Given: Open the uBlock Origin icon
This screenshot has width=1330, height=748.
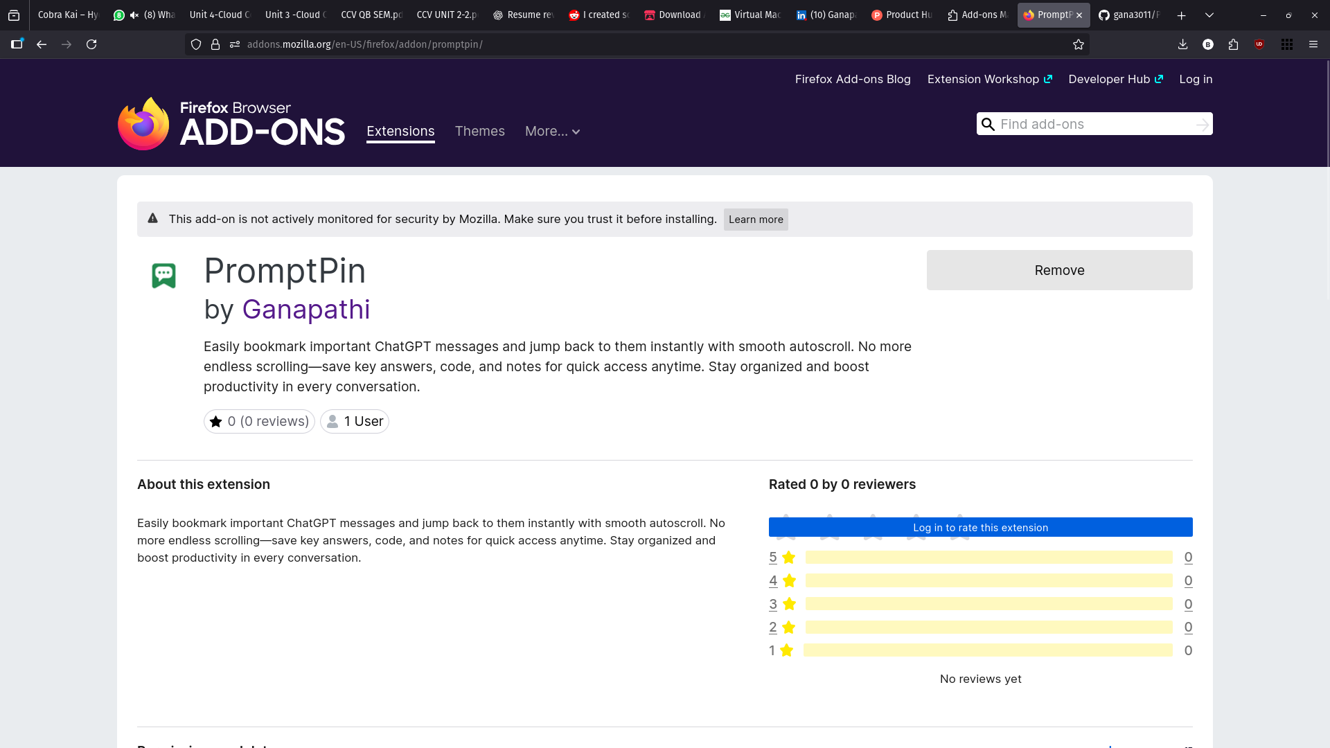Looking at the screenshot, I should 1259,44.
